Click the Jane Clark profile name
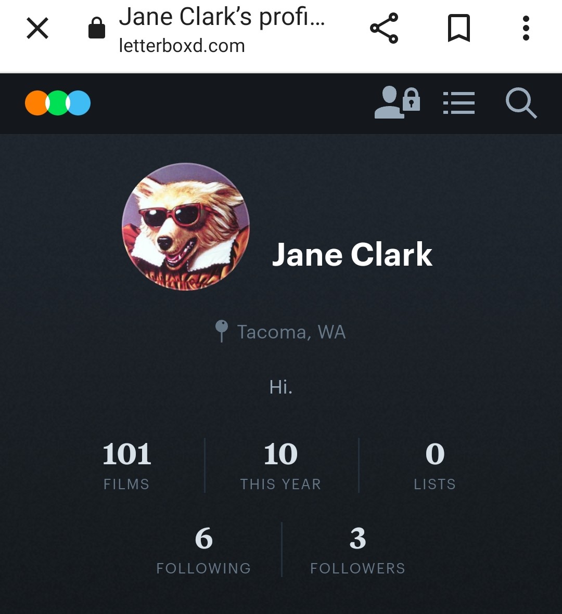562x614 pixels. [x=352, y=255]
